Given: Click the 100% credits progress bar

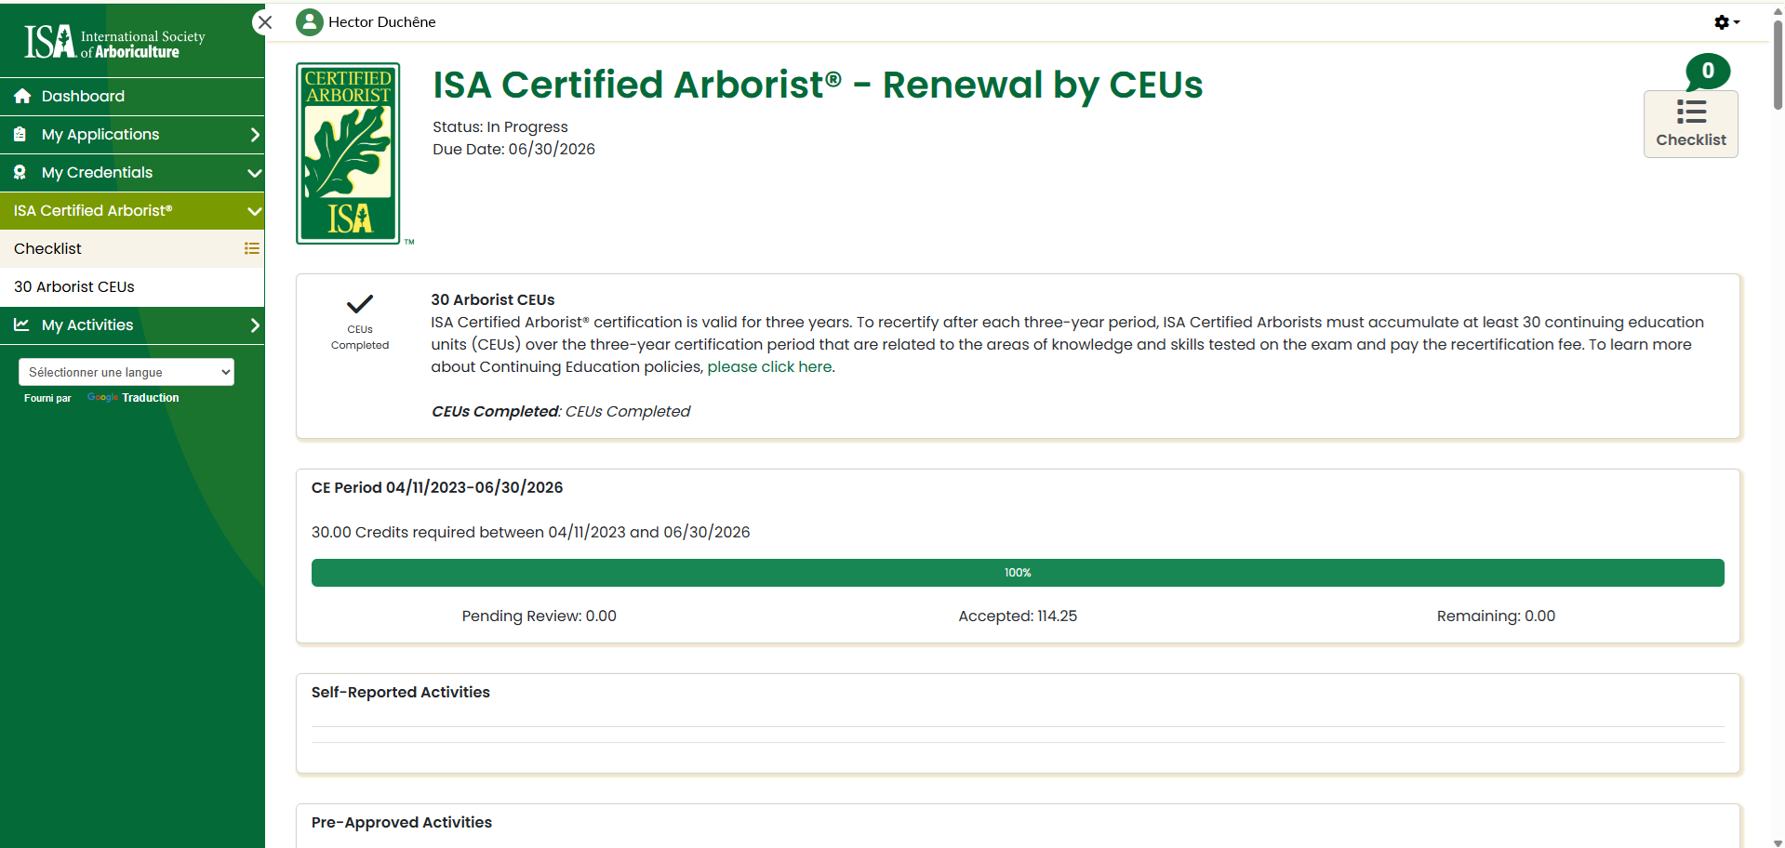Looking at the screenshot, I should point(1017,573).
